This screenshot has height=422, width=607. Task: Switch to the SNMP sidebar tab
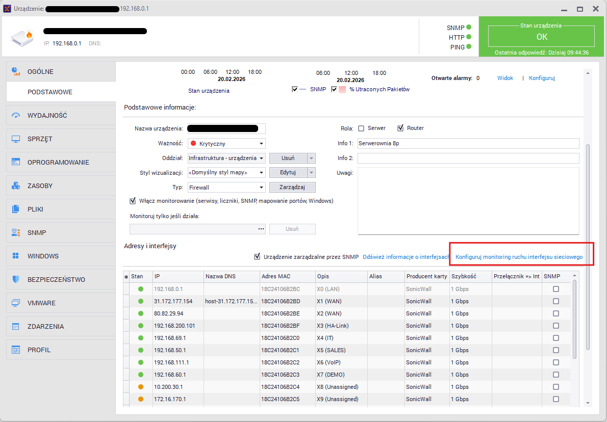[x=37, y=233]
